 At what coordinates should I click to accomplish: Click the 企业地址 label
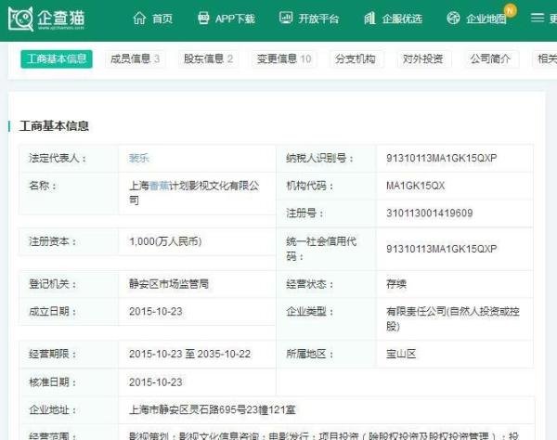pyautogui.click(x=53, y=409)
